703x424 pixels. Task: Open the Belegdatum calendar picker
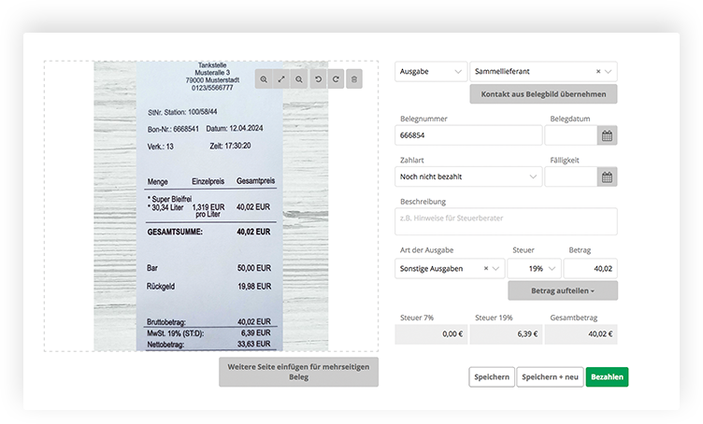tap(607, 135)
